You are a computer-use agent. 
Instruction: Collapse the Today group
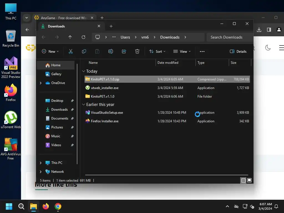pos(83,71)
